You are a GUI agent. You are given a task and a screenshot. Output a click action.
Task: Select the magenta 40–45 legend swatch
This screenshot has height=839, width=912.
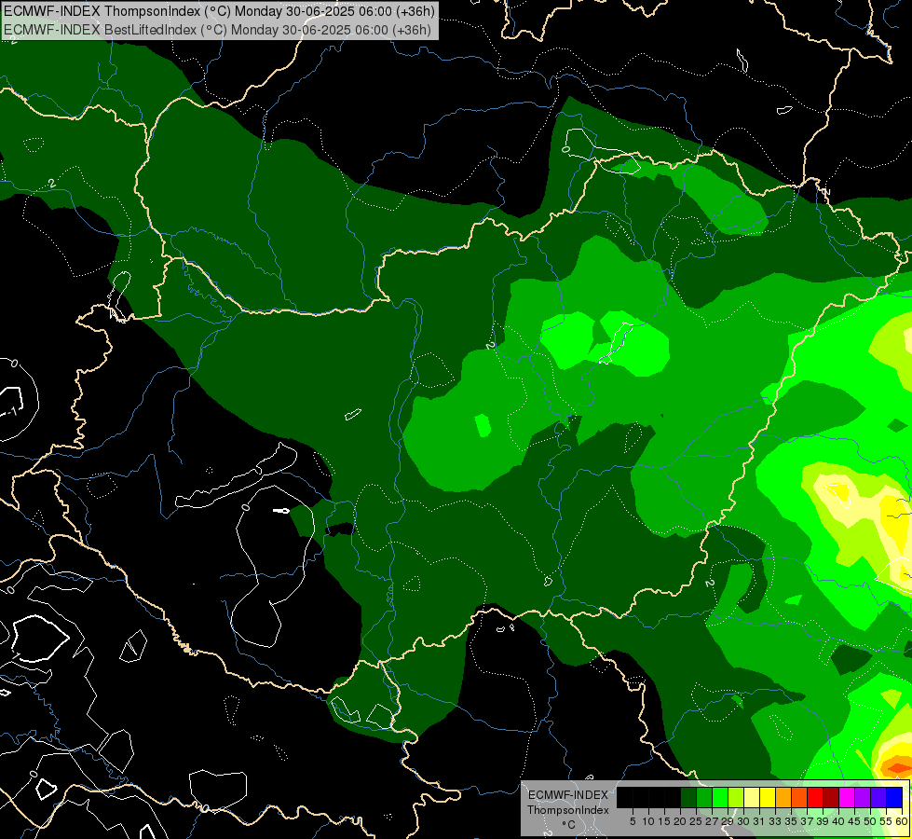(x=847, y=798)
